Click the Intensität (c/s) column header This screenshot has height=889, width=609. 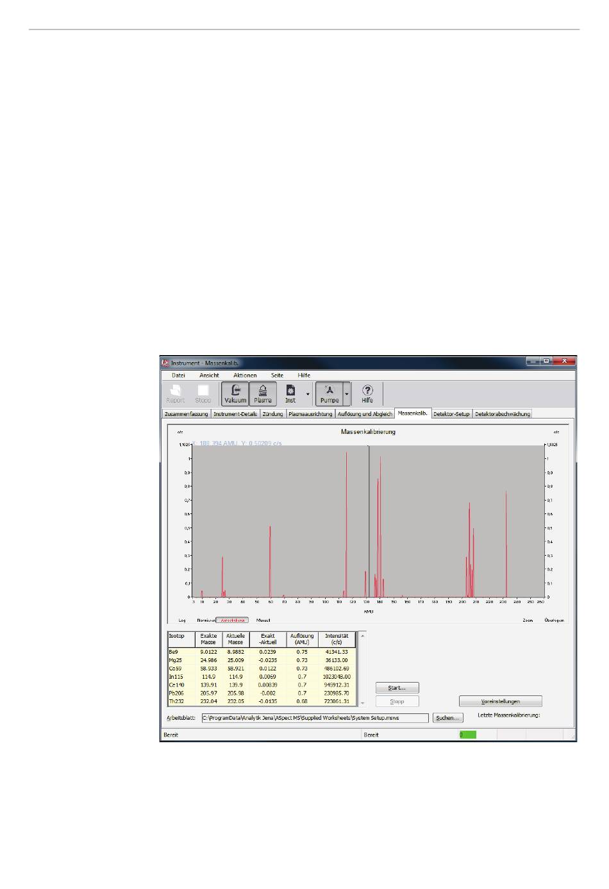[x=337, y=640]
